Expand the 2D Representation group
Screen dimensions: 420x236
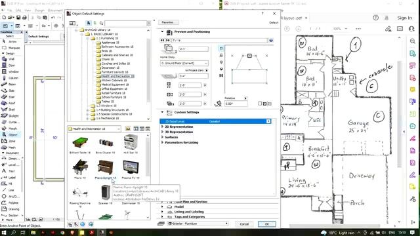(x=162, y=127)
